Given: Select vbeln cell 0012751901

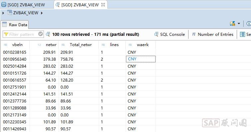Looking at the screenshot, I should (x=15, y=87).
